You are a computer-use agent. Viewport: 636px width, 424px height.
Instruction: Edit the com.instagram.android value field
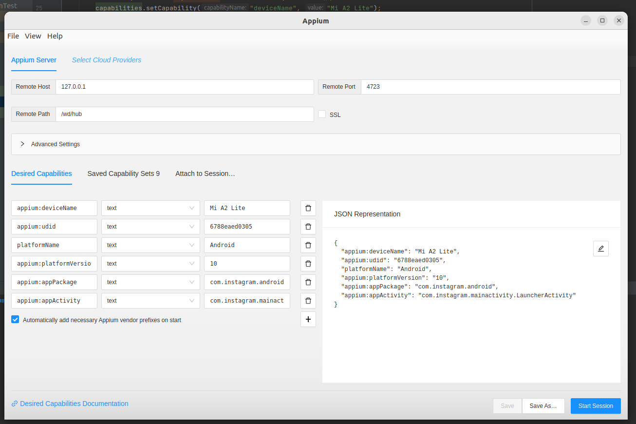(x=247, y=282)
